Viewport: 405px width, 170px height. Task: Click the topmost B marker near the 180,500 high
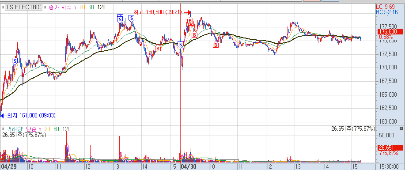pos(190,20)
